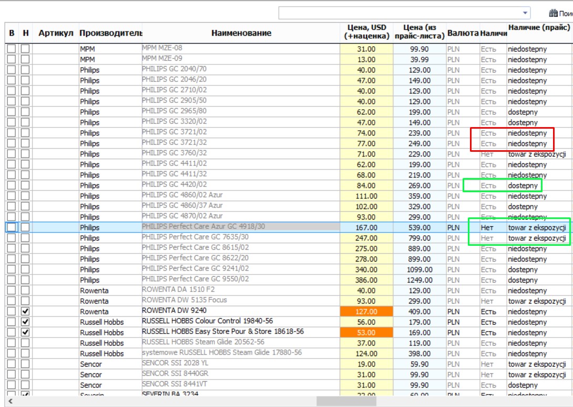Uncheck the Н checkbox for RUSSELL HOBBS Colour Control 19840-56
573x407 pixels.
(25, 322)
